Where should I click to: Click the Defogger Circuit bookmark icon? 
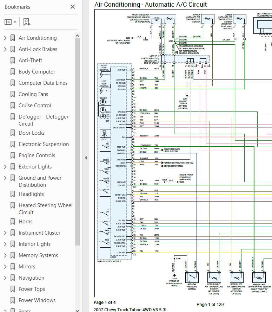[13, 117]
